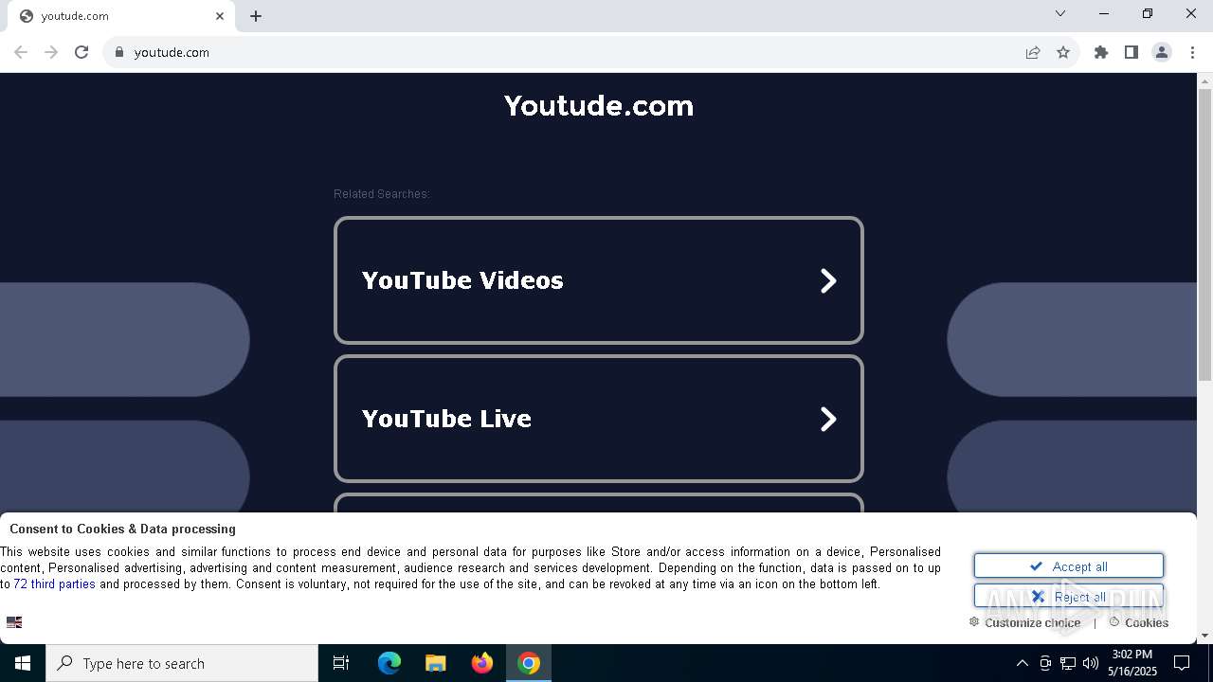Viewport: 1213px width, 682px height.
Task: Click the Reject all cookies button
Action: (x=1069, y=597)
